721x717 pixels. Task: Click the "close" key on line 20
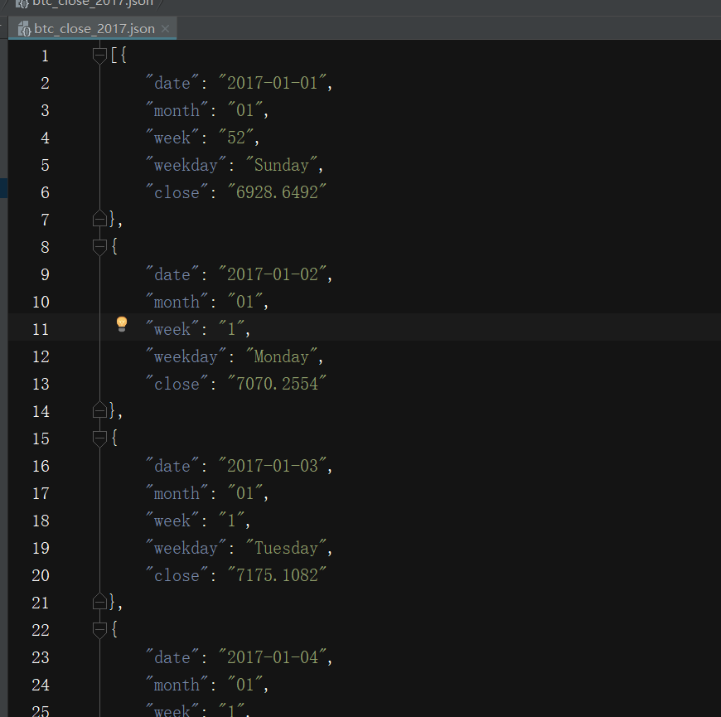tap(177, 575)
